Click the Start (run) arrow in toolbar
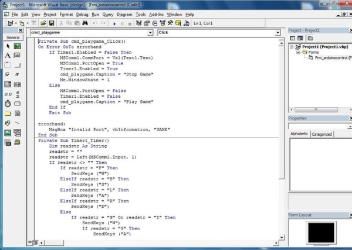 pos(114,23)
